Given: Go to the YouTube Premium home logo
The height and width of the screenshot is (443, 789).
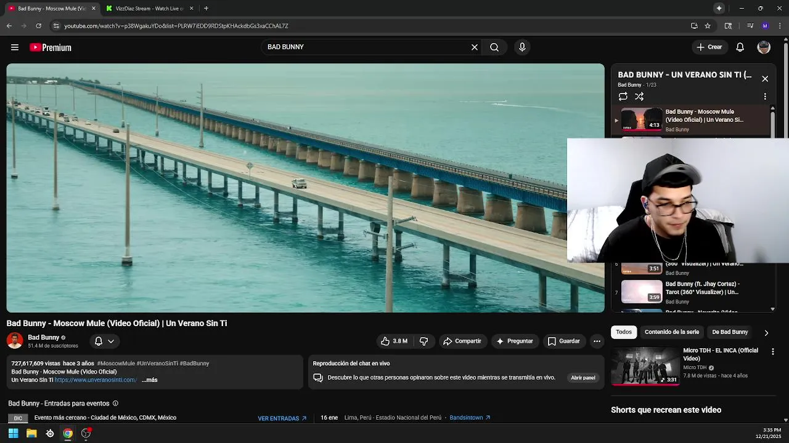Looking at the screenshot, I should [51, 47].
